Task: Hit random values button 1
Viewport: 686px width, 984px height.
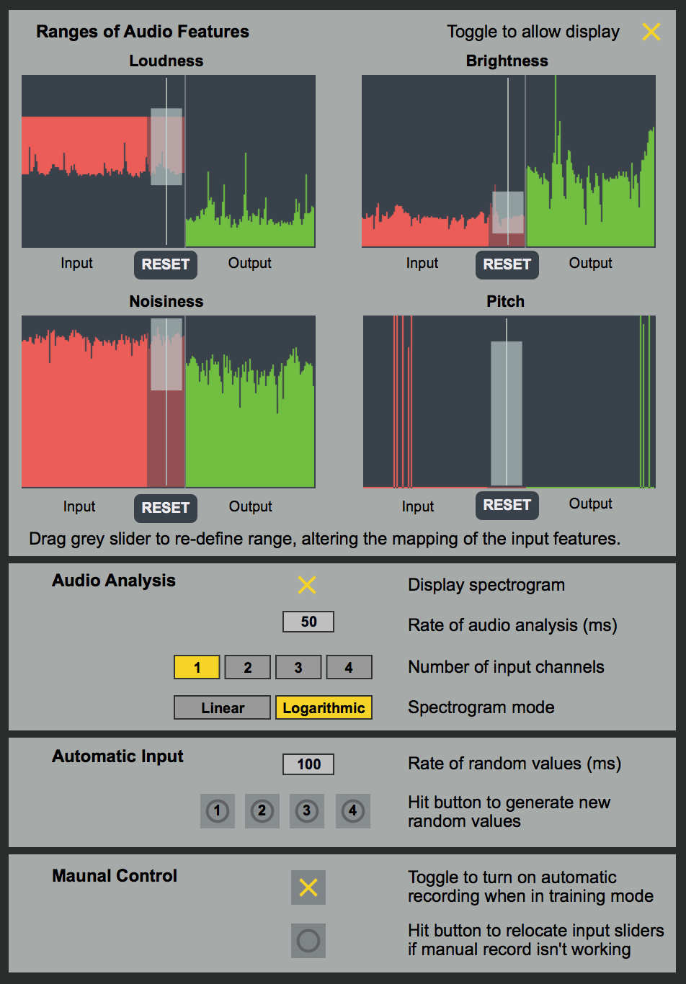Action: point(218,811)
